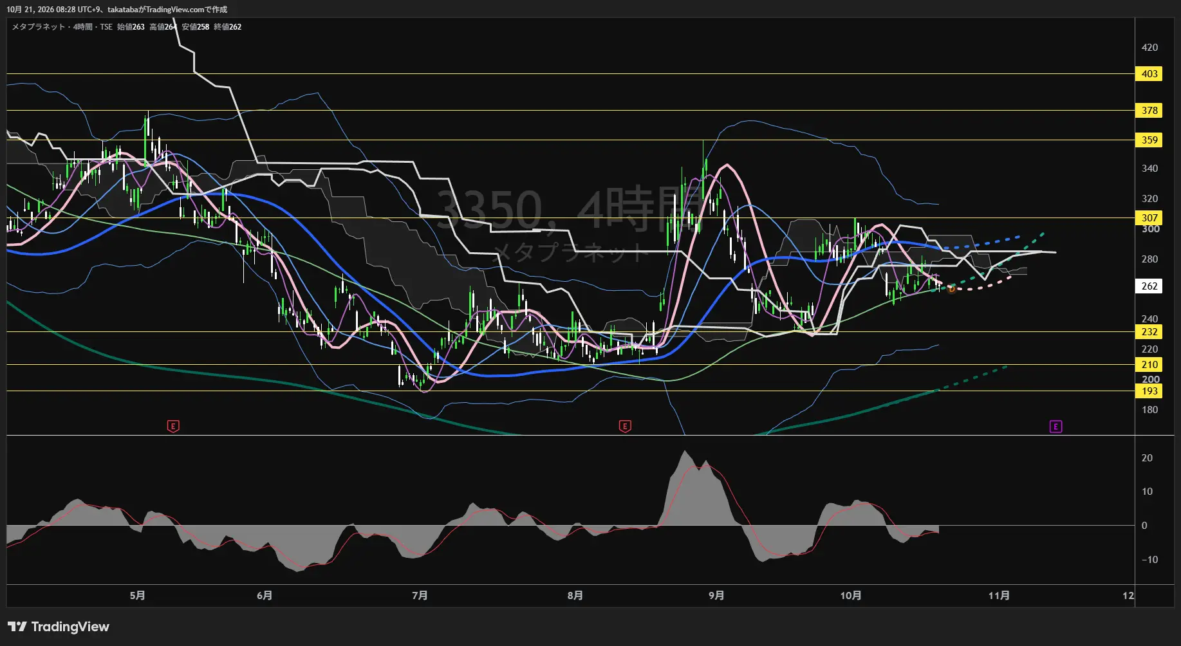Click the TradingView logo

coord(59,627)
